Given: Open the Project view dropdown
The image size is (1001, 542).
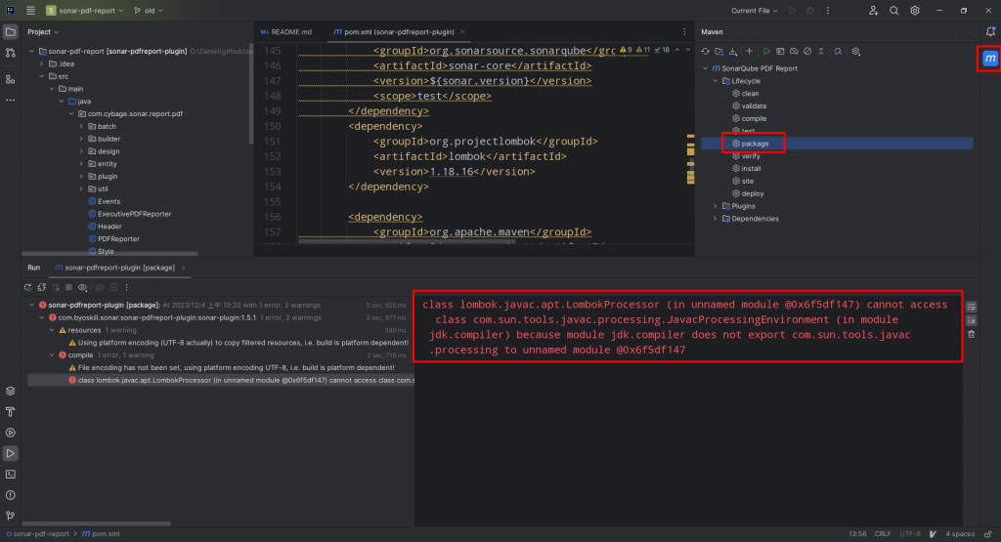Looking at the screenshot, I should (x=43, y=32).
